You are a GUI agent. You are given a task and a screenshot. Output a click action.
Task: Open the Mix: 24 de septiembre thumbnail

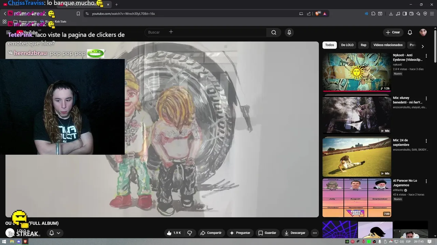[357, 157]
